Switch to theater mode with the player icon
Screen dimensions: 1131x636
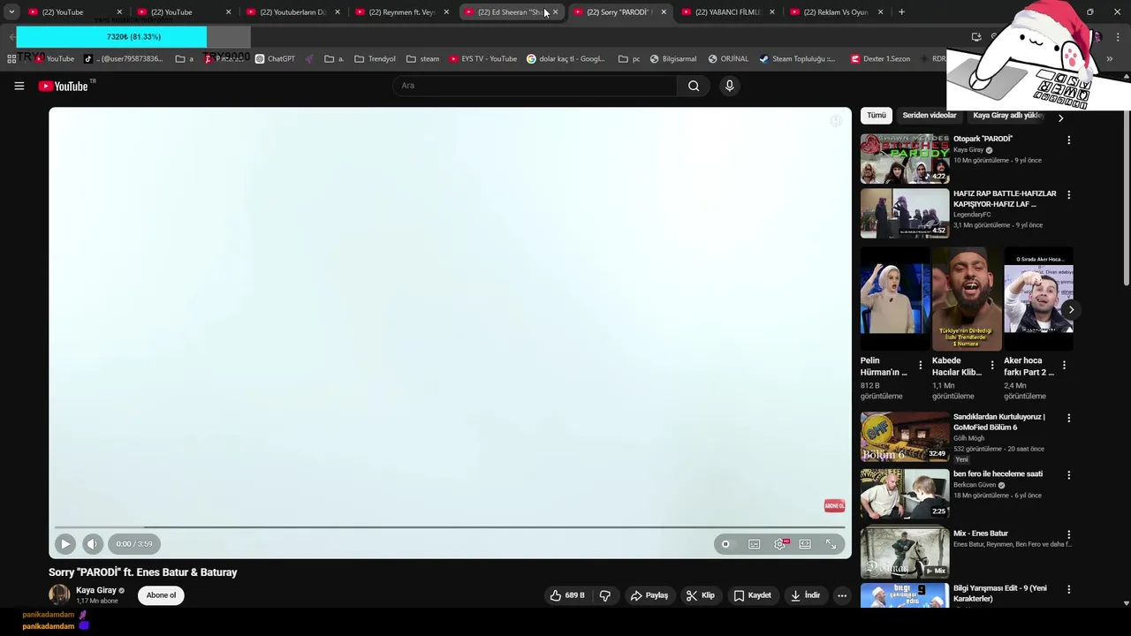pos(805,544)
